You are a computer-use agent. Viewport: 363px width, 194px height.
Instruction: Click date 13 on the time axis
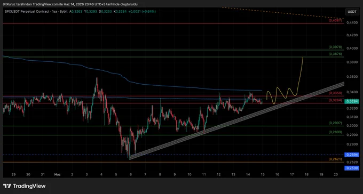click(x=233, y=175)
